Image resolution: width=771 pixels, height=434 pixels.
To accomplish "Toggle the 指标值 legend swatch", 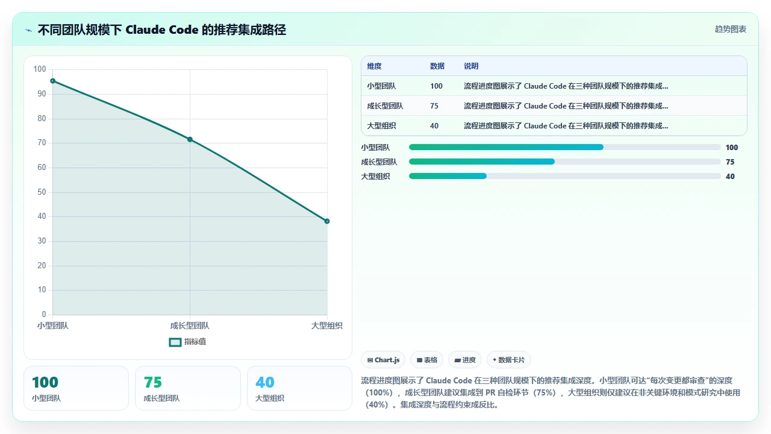I will pyautogui.click(x=175, y=342).
